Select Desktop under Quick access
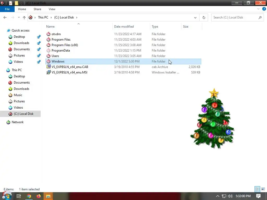 [19, 37]
